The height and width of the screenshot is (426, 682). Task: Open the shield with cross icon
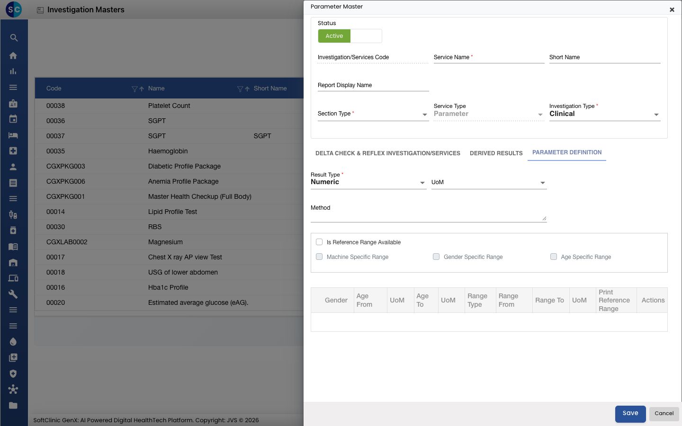coord(13,374)
